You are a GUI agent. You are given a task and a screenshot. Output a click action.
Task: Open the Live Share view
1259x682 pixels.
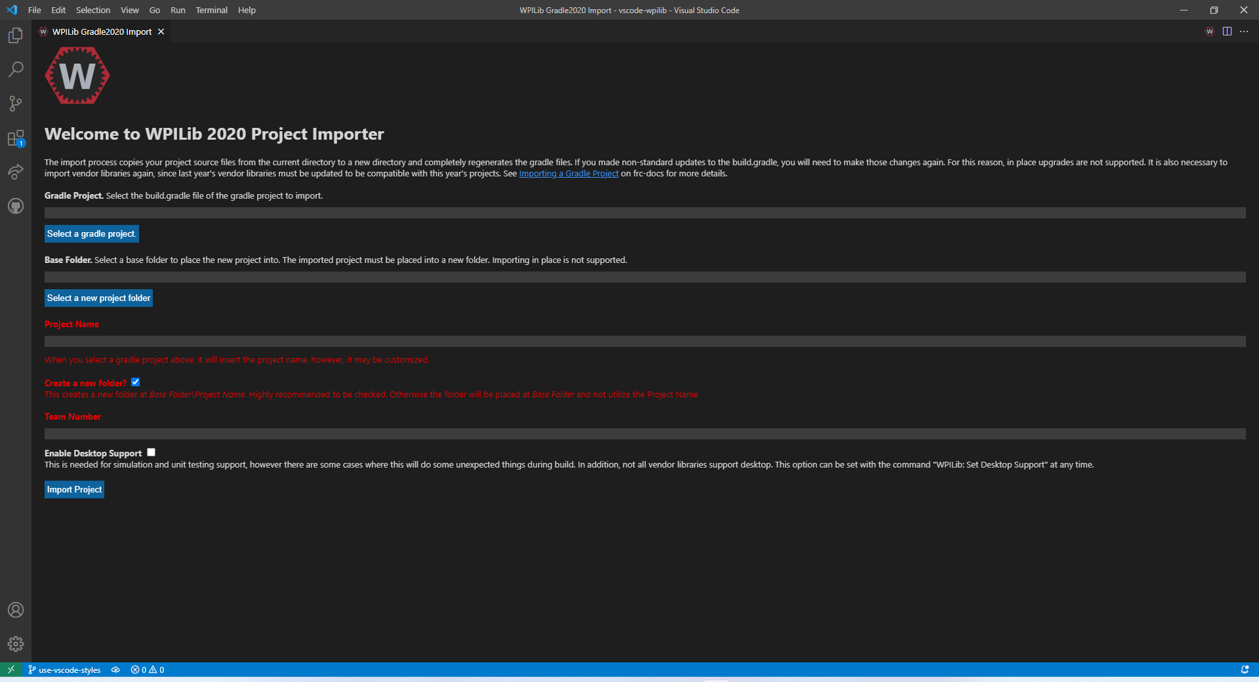16,172
